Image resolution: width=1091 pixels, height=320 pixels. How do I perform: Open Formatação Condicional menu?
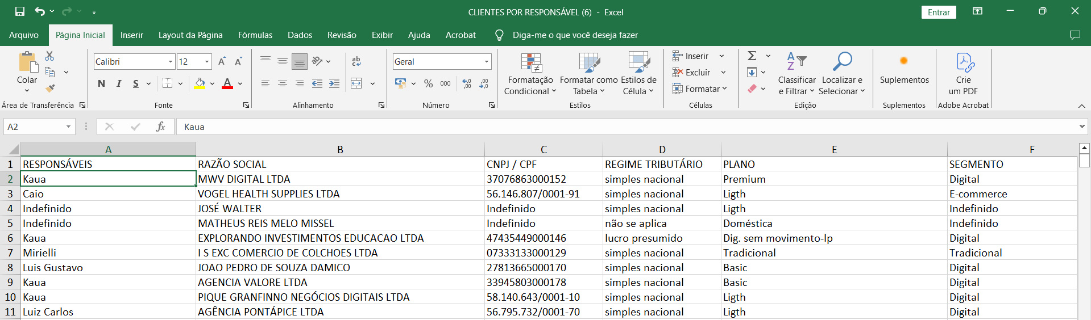click(x=530, y=74)
